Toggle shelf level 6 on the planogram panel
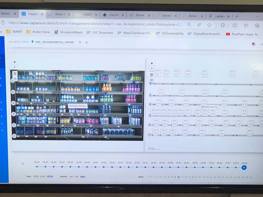This screenshot has width=263, height=197. pos(151,83)
